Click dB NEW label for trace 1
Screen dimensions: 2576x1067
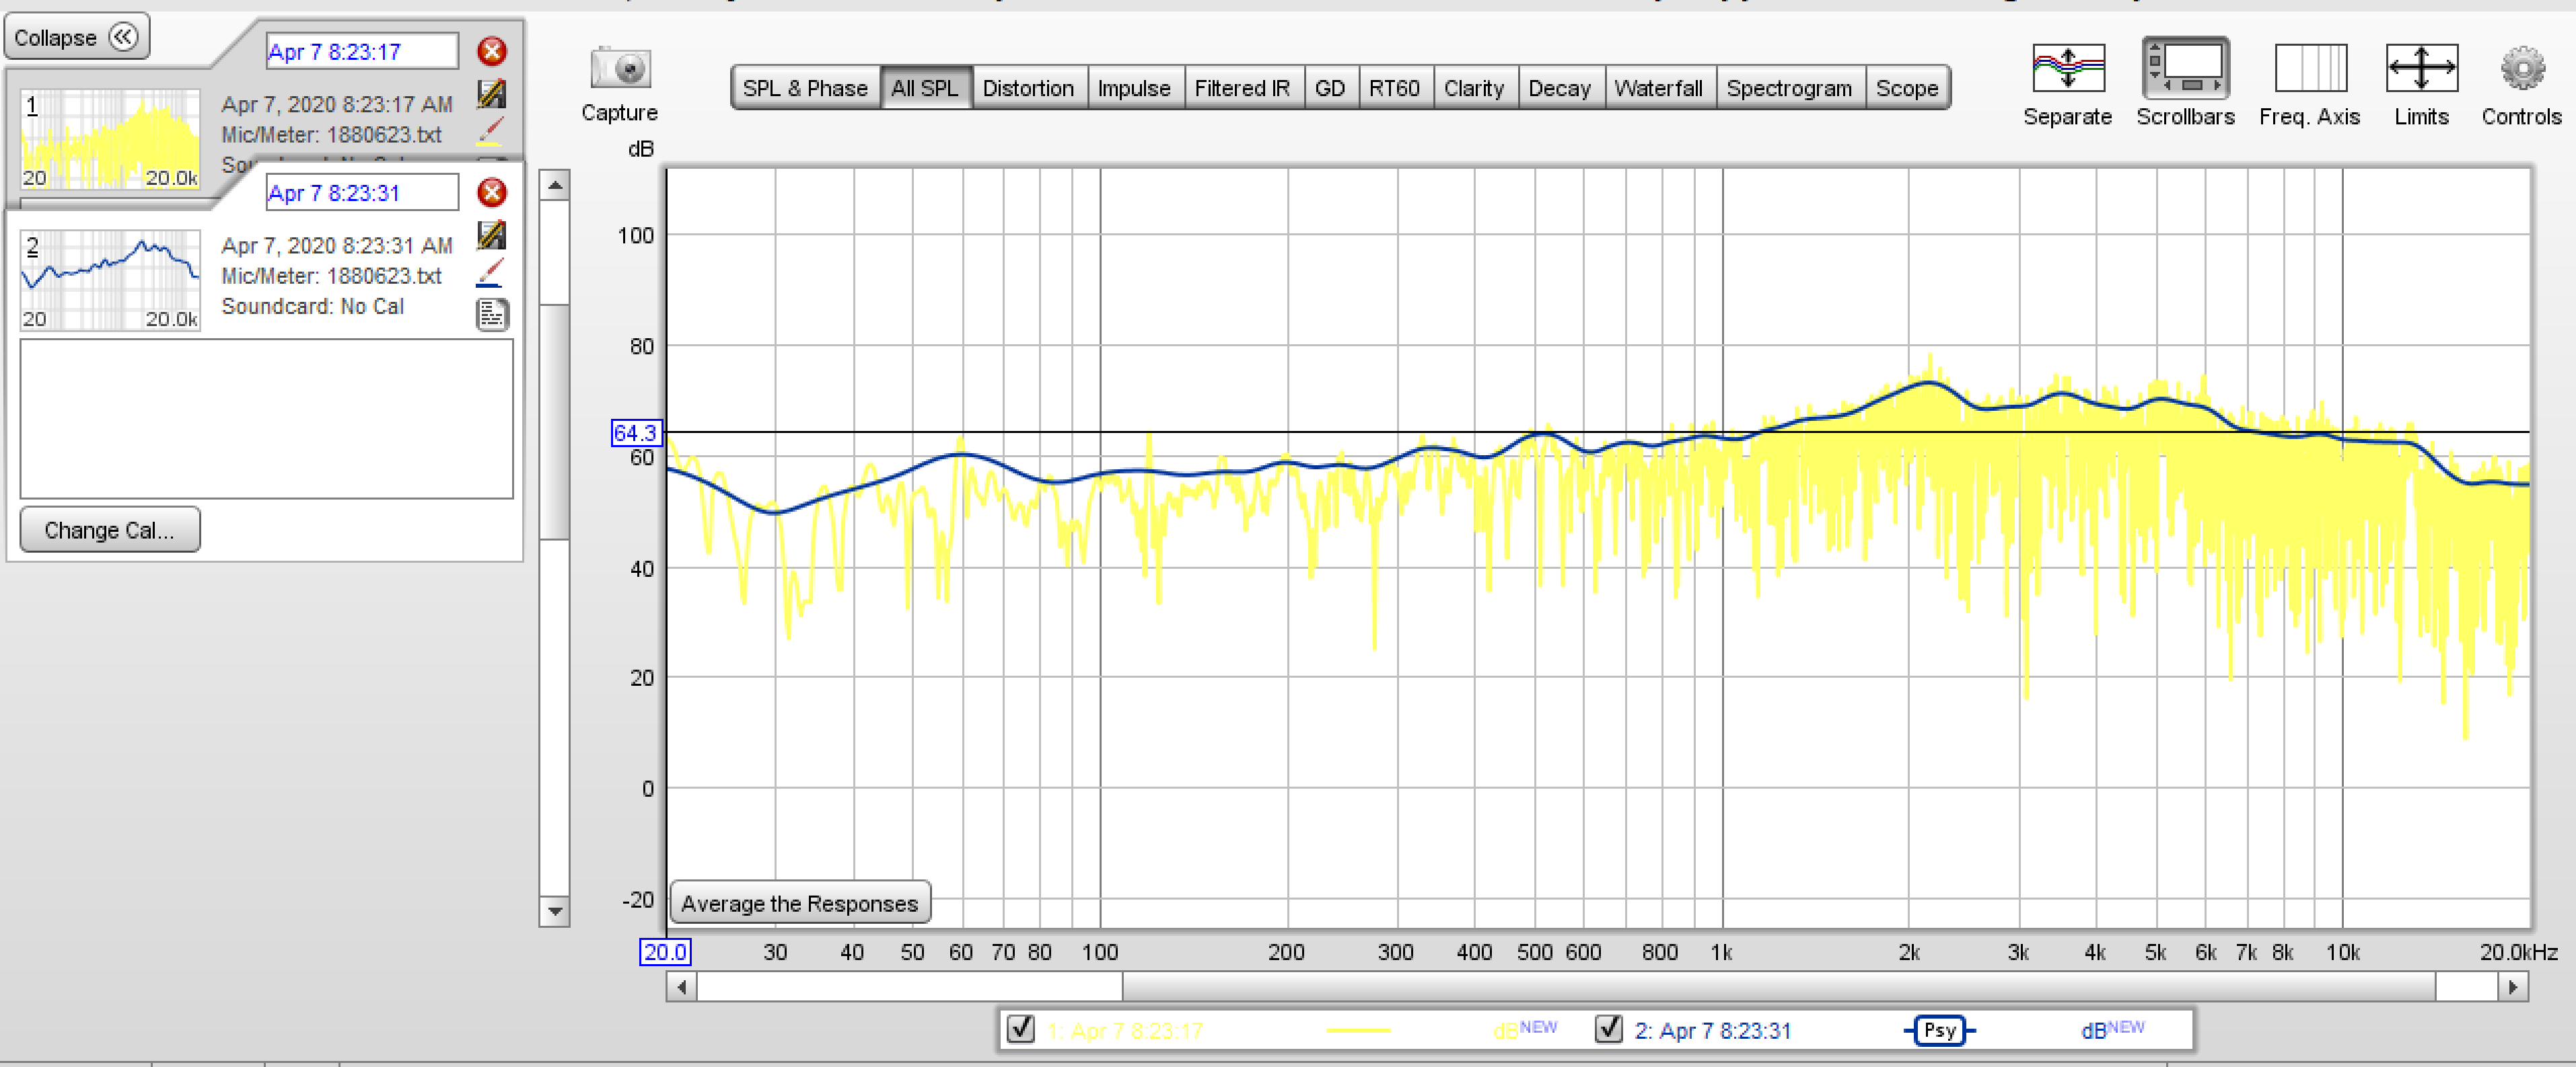tap(1524, 1030)
